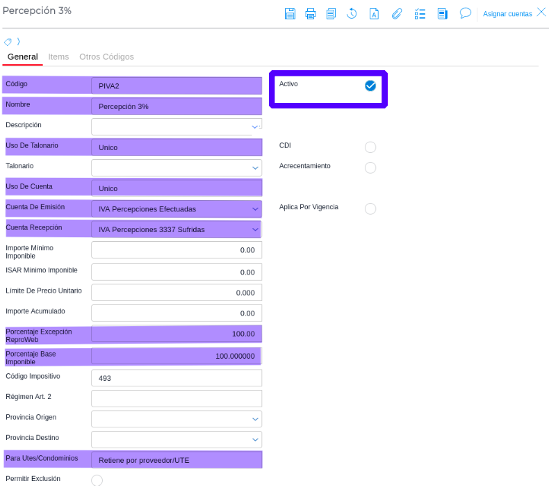Click the tag icon above the tabs
549x490 pixels.
8,42
